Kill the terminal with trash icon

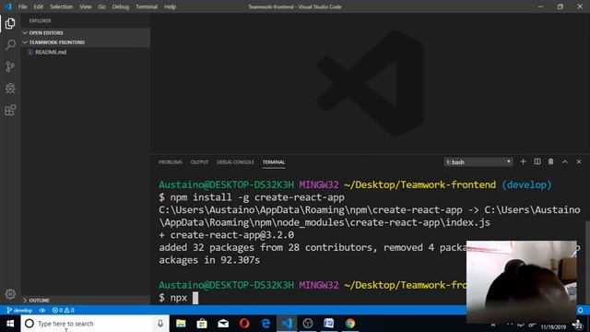551,161
